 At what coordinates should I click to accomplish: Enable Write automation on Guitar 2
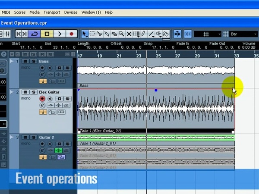[x=68, y=144]
